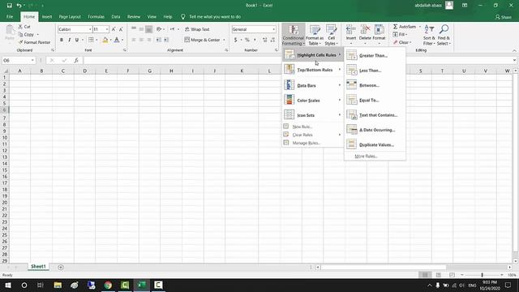The image size is (519, 292).
Task: Click the Cut scissors command
Action: click(24, 27)
